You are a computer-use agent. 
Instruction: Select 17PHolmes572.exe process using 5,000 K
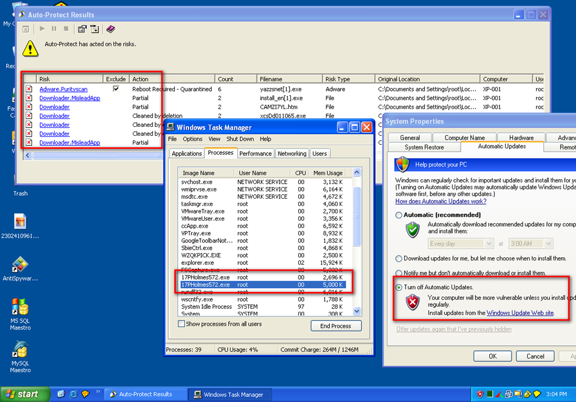[x=262, y=285]
